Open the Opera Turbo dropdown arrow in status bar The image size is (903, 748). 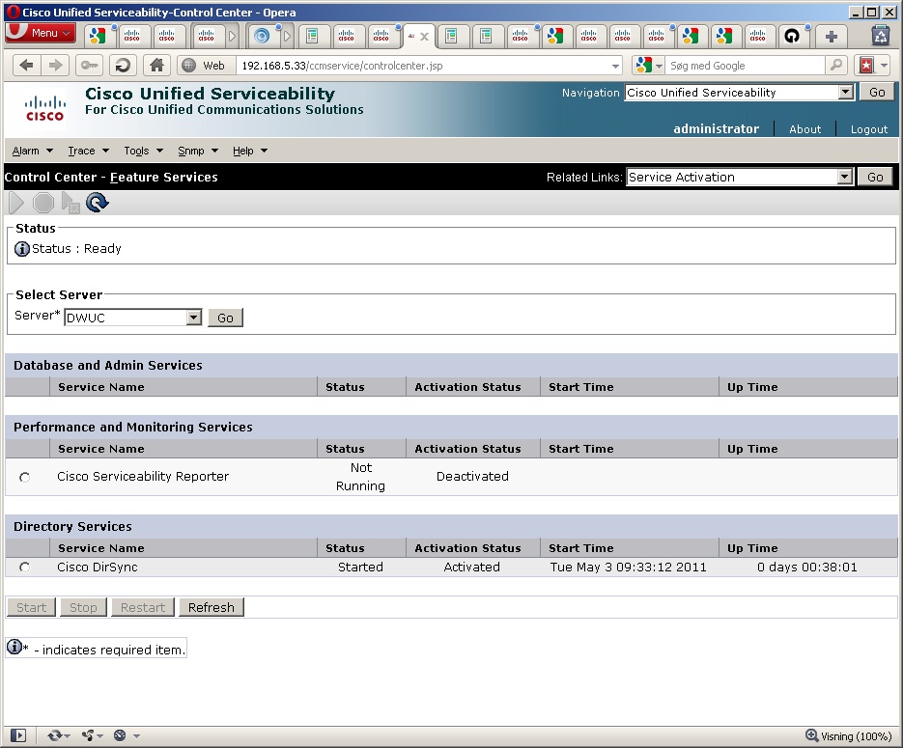pyautogui.click(x=136, y=735)
